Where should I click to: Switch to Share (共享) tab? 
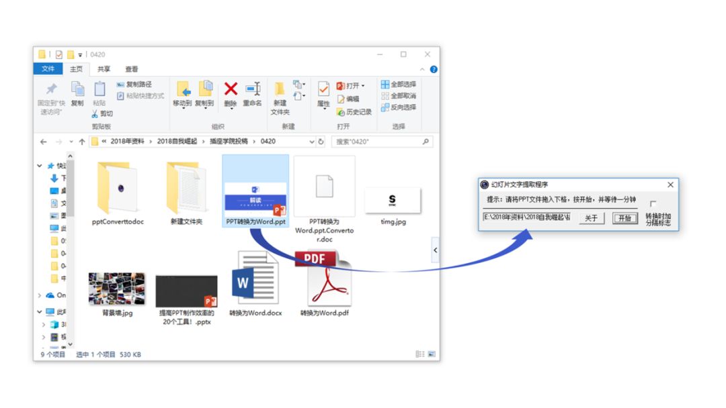click(x=104, y=69)
